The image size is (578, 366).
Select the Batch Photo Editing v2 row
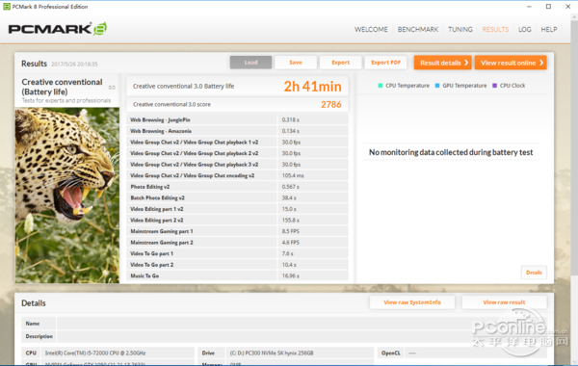pos(237,197)
